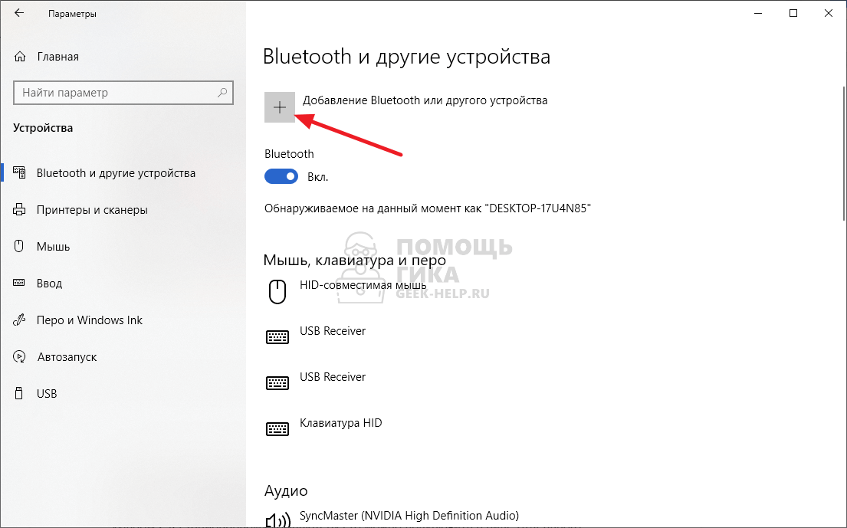Click the second USB Receiver keyboard icon

(277, 382)
